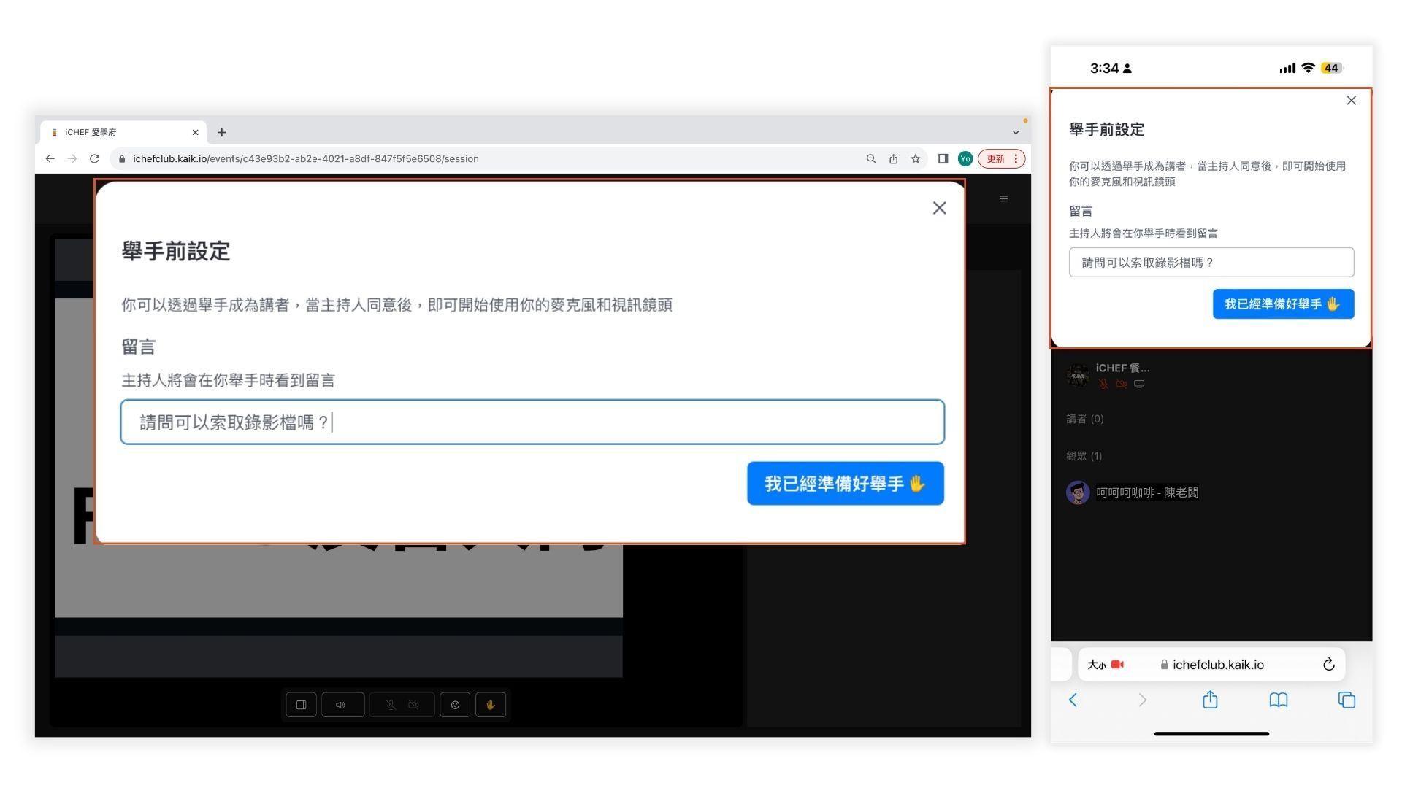Bookmark this page with star icon
1402x788 pixels.
tap(915, 159)
